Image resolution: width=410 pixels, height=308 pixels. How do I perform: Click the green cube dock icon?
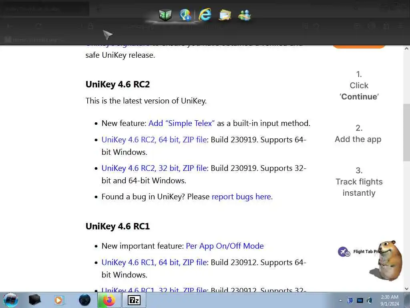tap(165, 15)
